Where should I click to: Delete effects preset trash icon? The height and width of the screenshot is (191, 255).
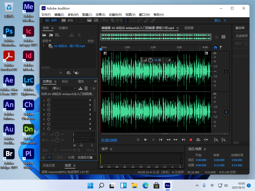[86, 88]
